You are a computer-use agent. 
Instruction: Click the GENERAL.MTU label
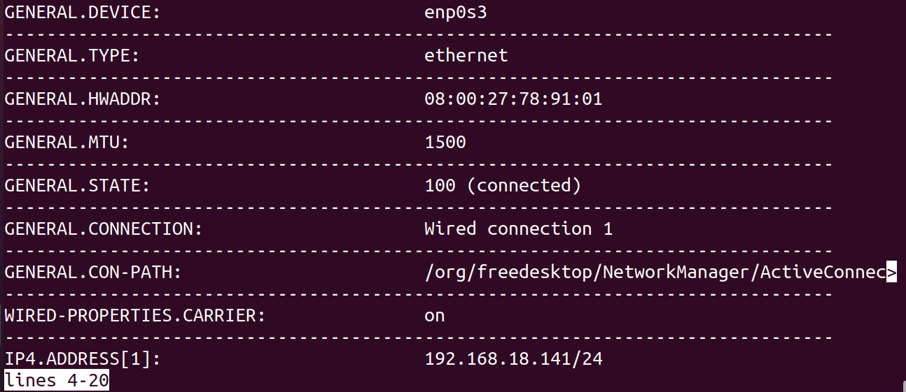point(67,143)
